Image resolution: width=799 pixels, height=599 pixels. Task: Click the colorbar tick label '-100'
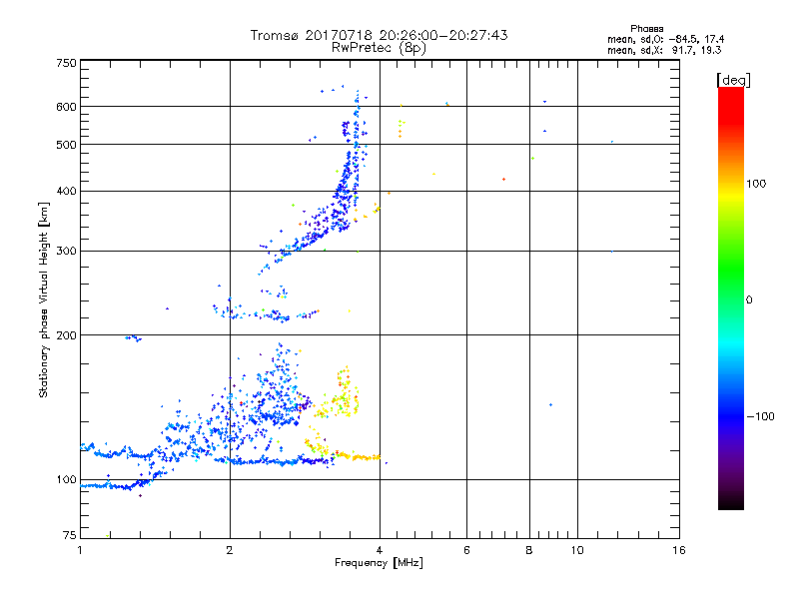click(760, 416)
